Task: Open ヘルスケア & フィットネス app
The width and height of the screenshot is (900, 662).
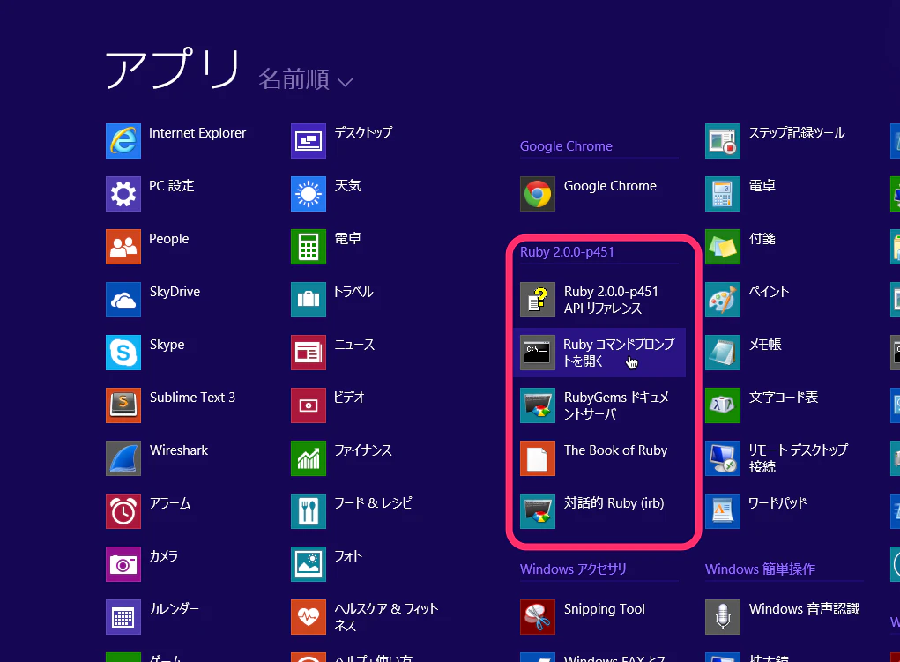Action: pos(365,617)
